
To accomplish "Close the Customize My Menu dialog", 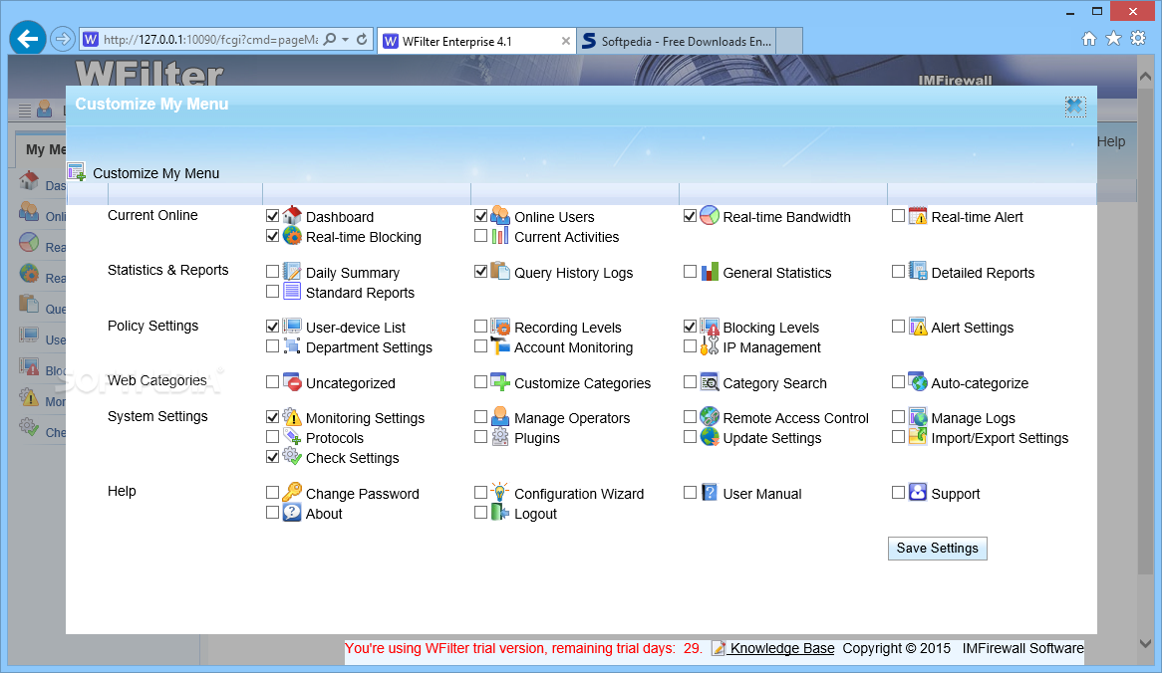I will (x=1074, y=106).
